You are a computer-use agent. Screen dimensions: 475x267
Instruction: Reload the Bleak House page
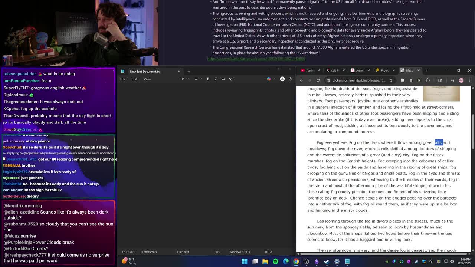coord(318,80)
